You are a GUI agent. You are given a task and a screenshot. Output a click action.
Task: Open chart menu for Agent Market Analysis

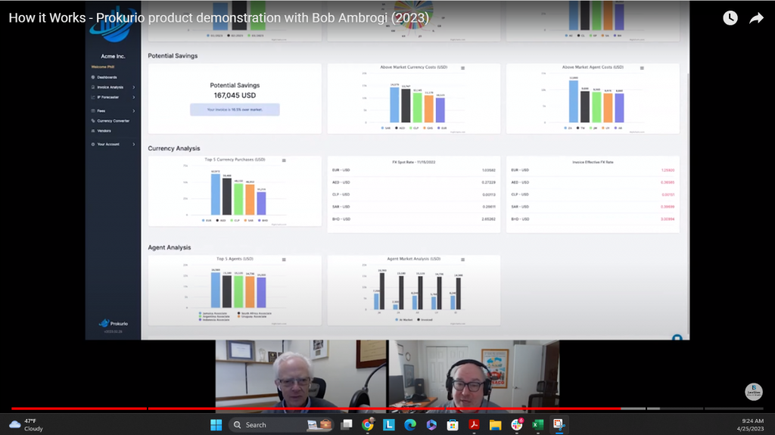pyautogui.click(x=462, y=259)
